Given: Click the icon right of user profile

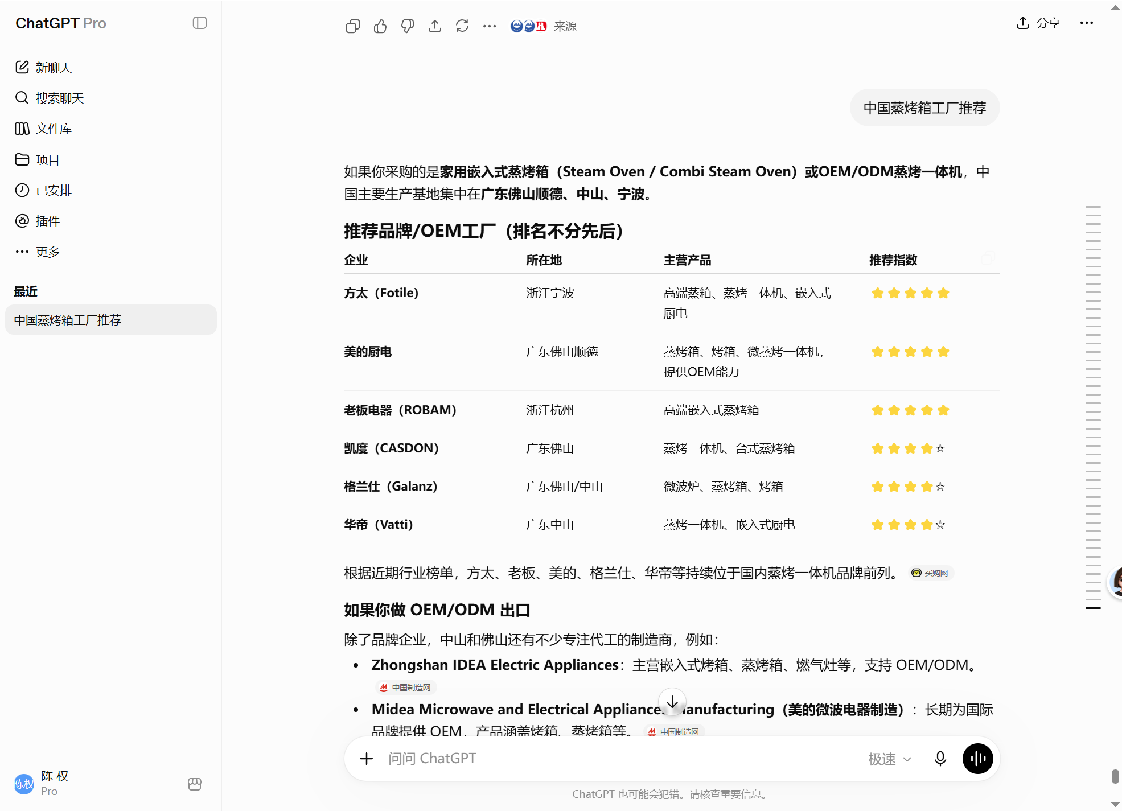Looking at the screenshot, I should pos(195,784).
